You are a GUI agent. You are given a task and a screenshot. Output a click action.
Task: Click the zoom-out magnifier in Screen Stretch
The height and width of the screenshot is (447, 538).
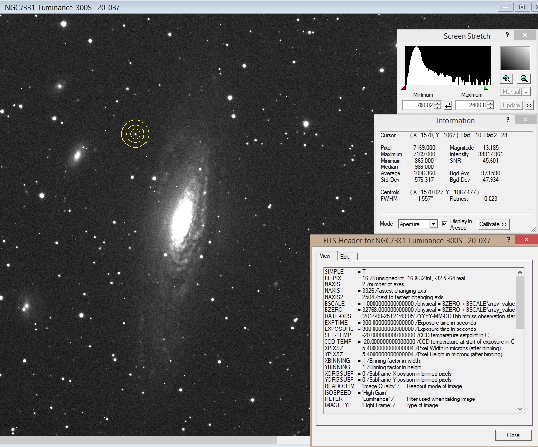523,78
